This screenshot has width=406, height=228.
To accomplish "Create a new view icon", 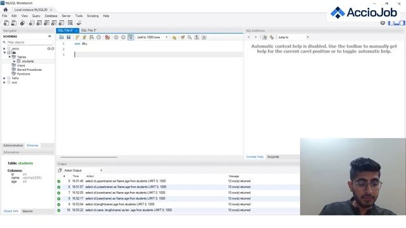I will (46, 23).
